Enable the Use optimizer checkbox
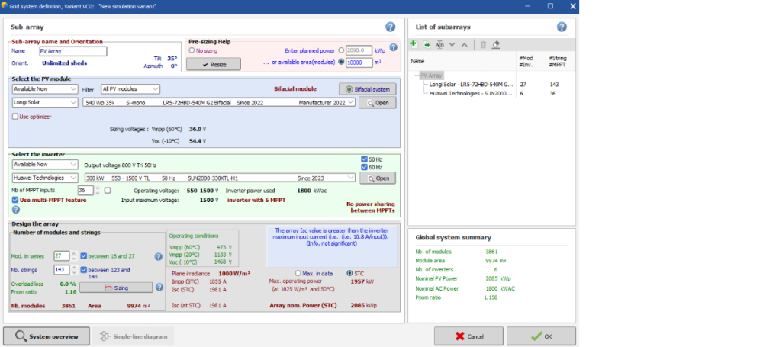This screenshot has height=347, width=763. tap(15, 117)
